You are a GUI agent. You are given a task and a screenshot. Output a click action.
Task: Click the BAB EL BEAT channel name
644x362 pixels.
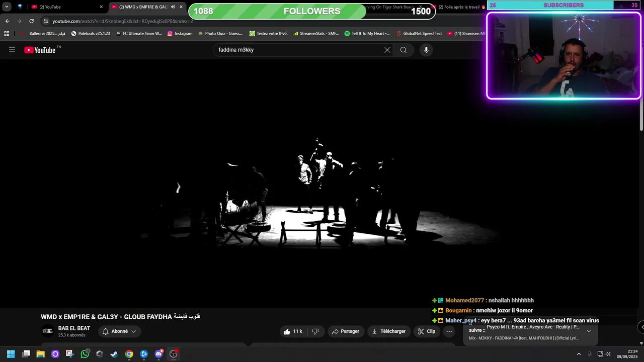point(74,328)
